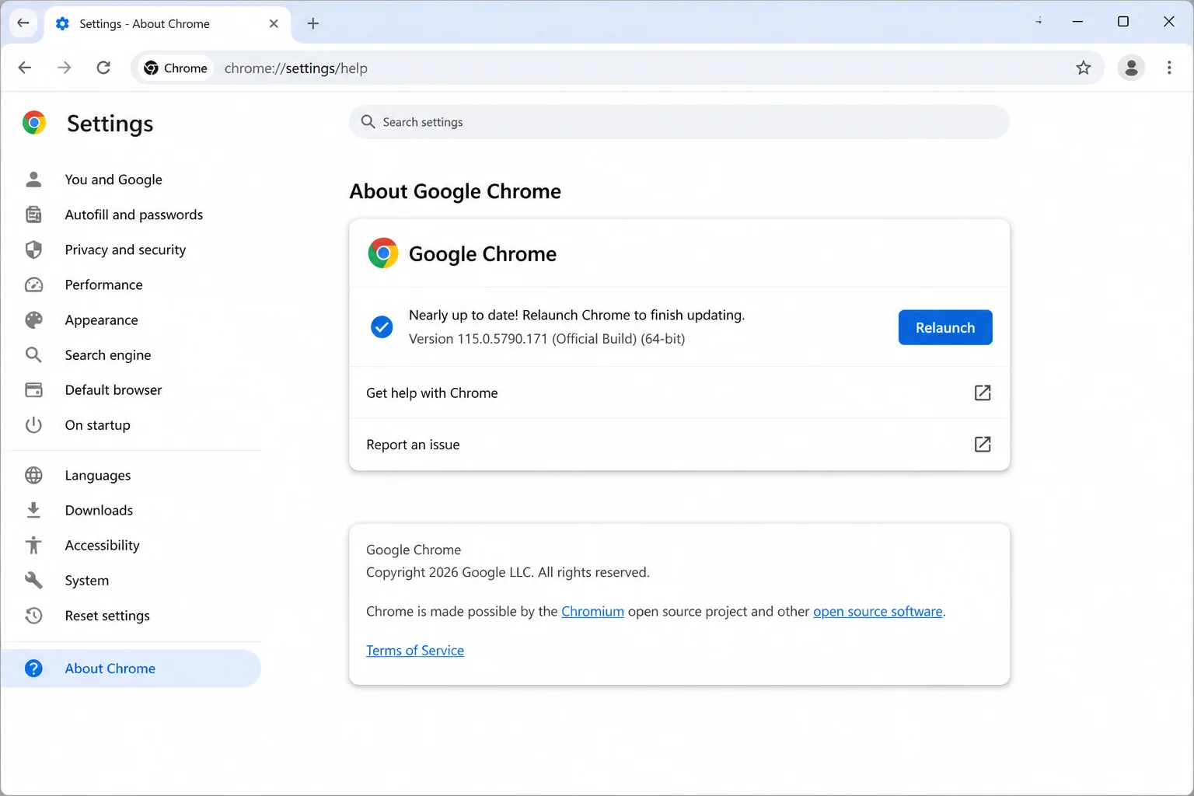The height and width of the screenshot is (796, 1194).
Task: Select Languages in the sidebar
Action: [x=98, y=475]
